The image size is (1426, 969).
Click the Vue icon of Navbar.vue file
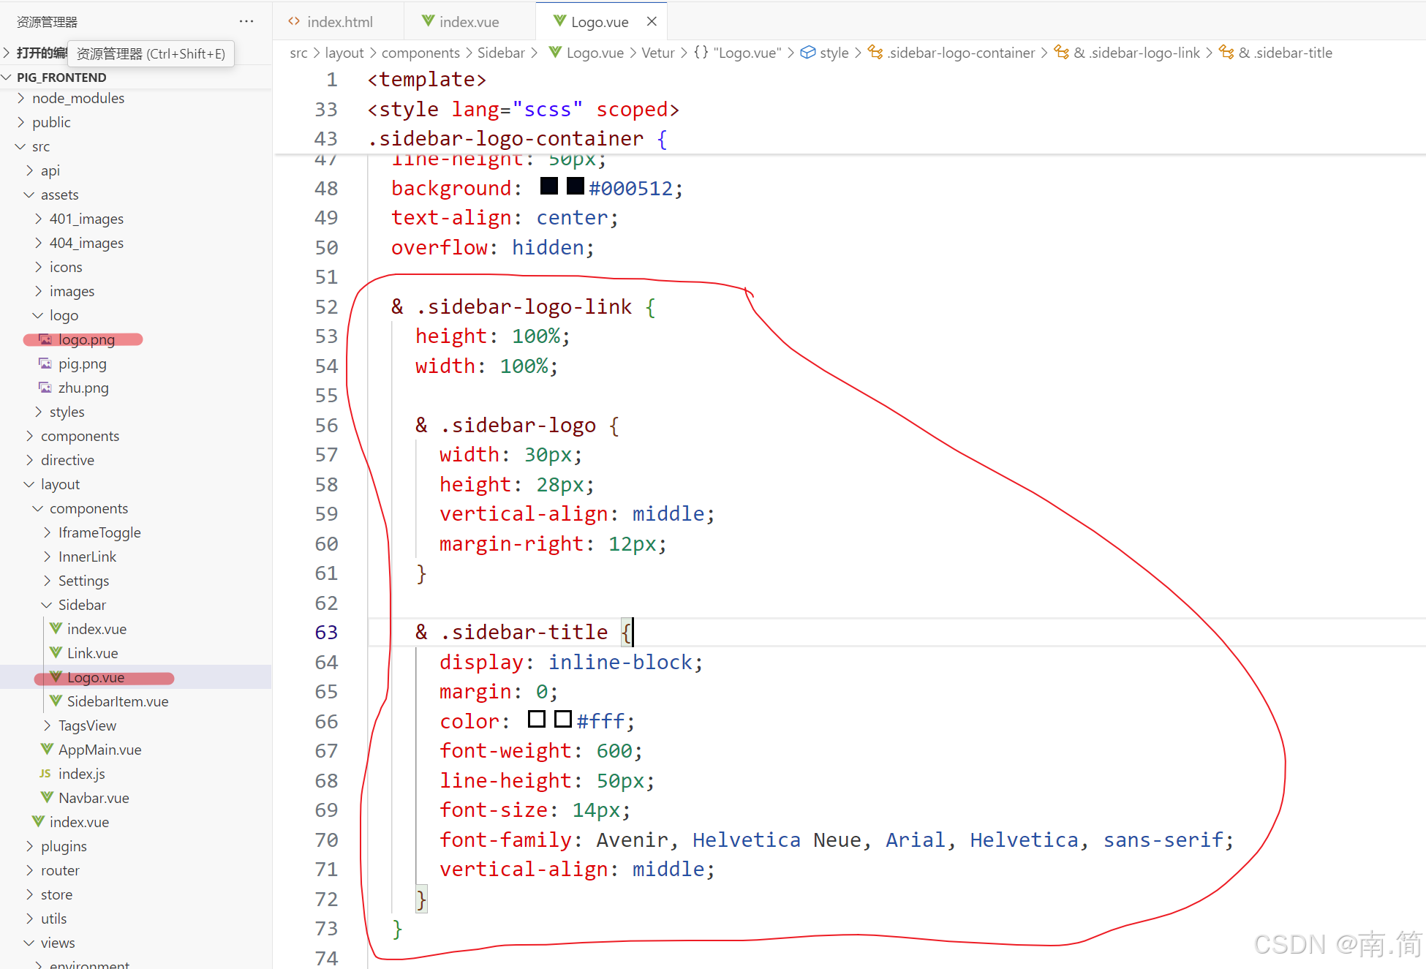pyautogui.click(x=47, y=797)
